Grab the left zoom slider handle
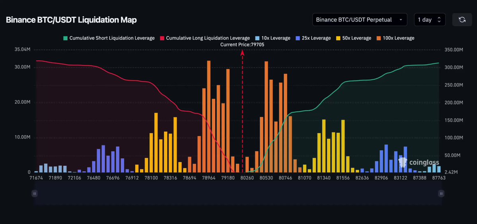This screenshot has height=224, width=477. click(35, 193)
